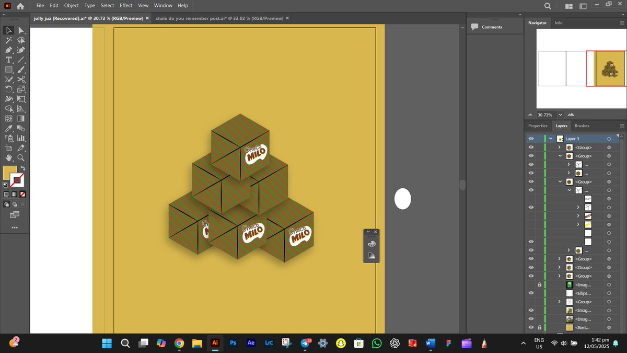
Task: Select the Shape Builder tool
Action: [9, 109]
